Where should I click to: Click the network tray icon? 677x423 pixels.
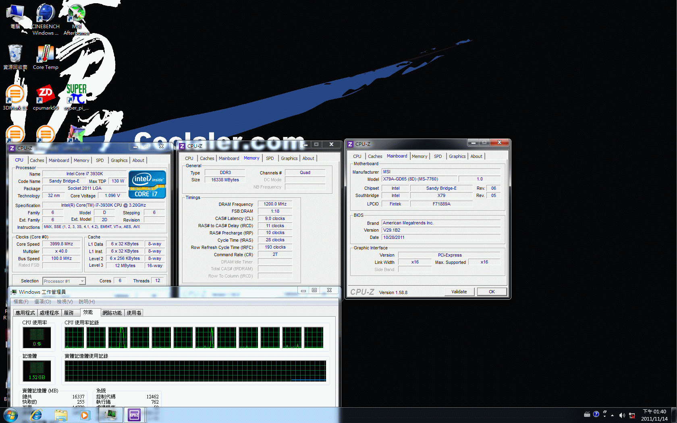point(632,415)
